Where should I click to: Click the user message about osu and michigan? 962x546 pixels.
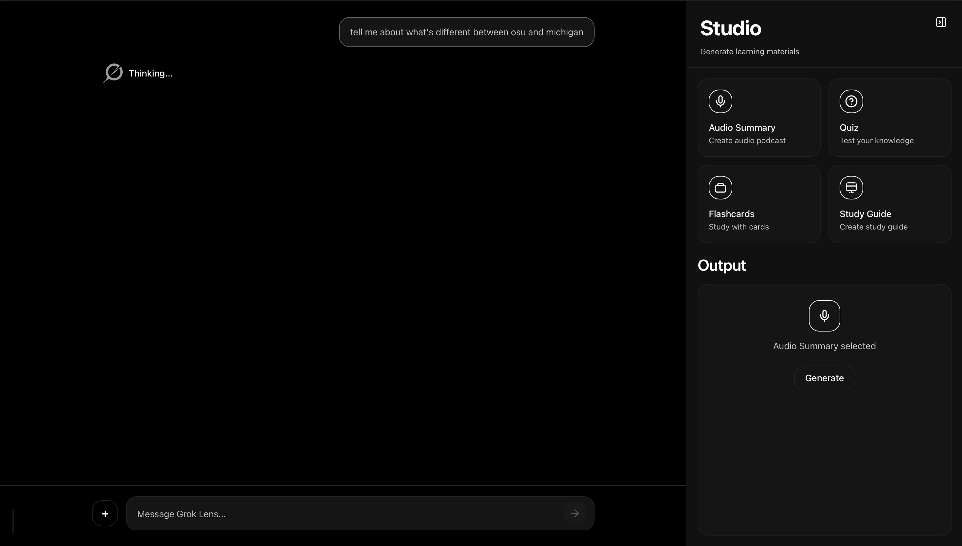466,32
